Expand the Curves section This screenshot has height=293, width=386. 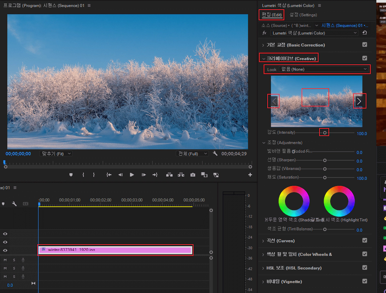(x=263, y=241)
